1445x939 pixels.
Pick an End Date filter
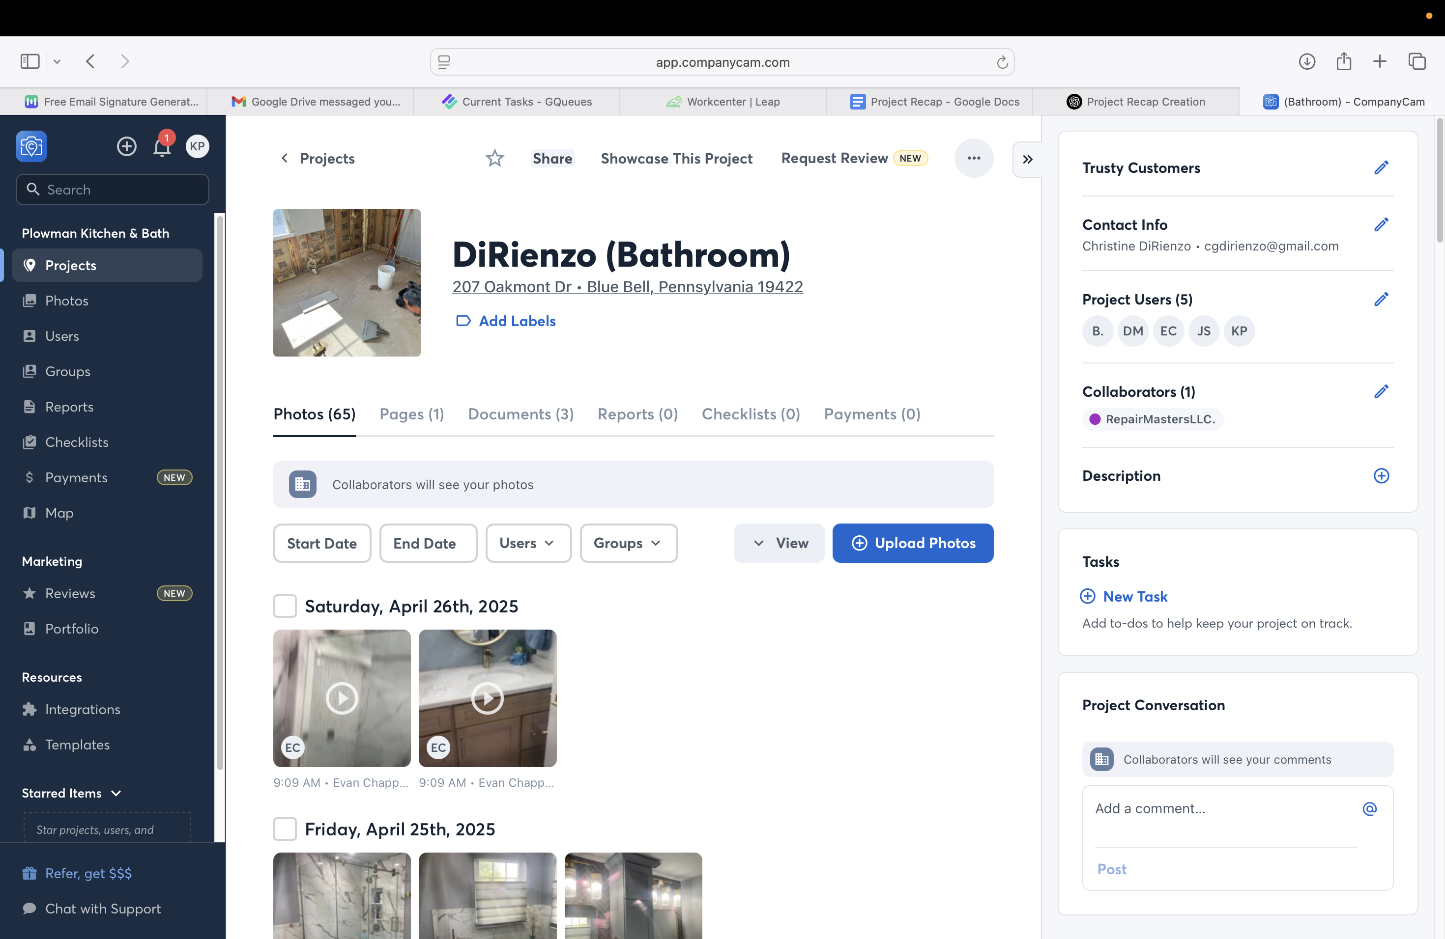(428, 544)
